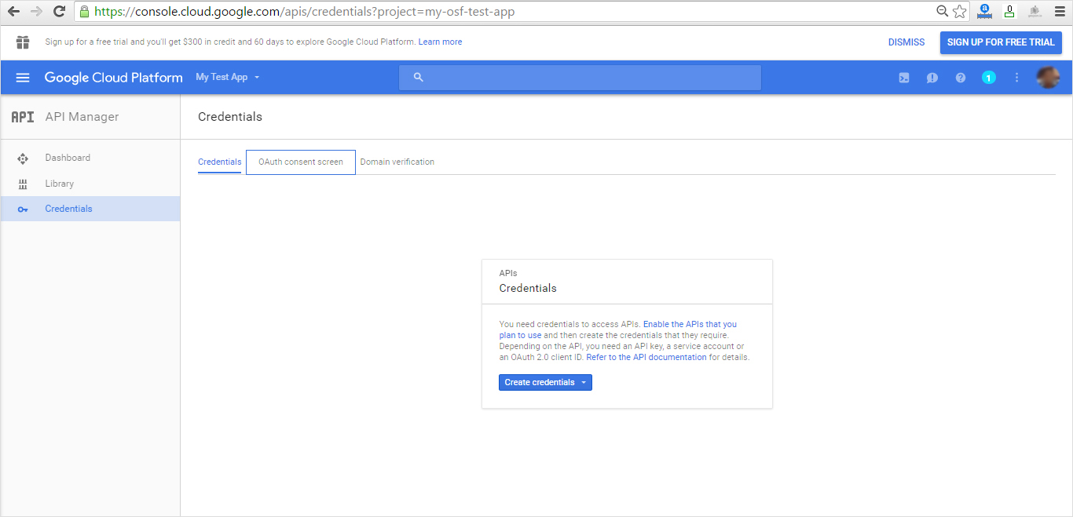Click the zoom magnifier icon in address bar
Viewport: 1073px width, 517px height.
(943, 11)
